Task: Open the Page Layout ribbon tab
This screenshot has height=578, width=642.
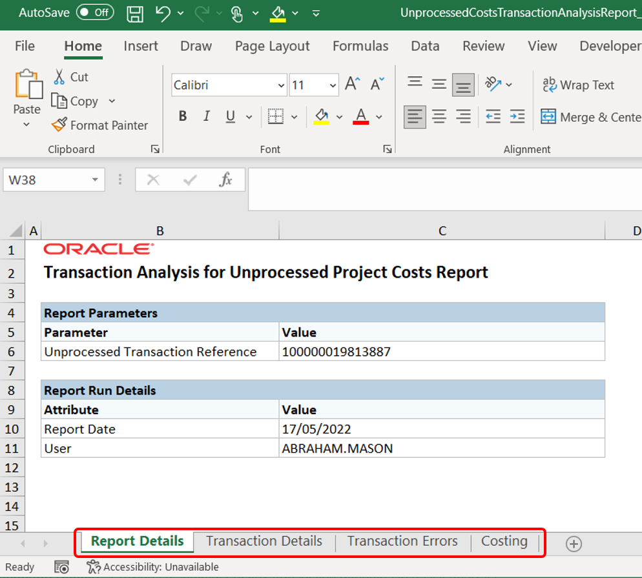Action: pyautogui.click(x=272, y=46)
